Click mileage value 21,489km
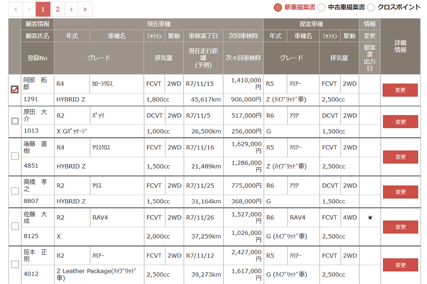Screen dimensions: 427x284 (x=206, y=166)
